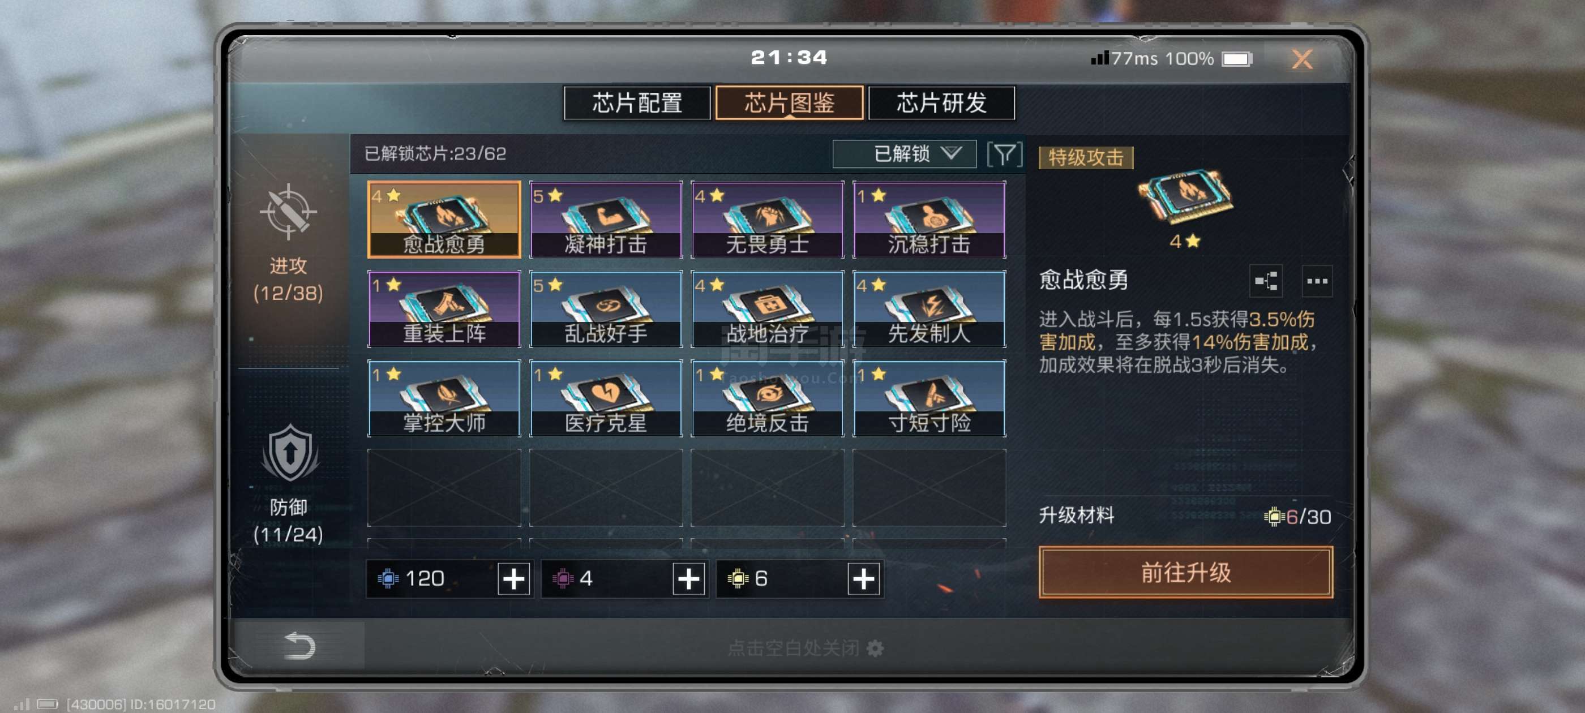This screenshot has width=1585, height=713.
Task: Select the 重装上阵 chip card
Action: tap(444, 309)
